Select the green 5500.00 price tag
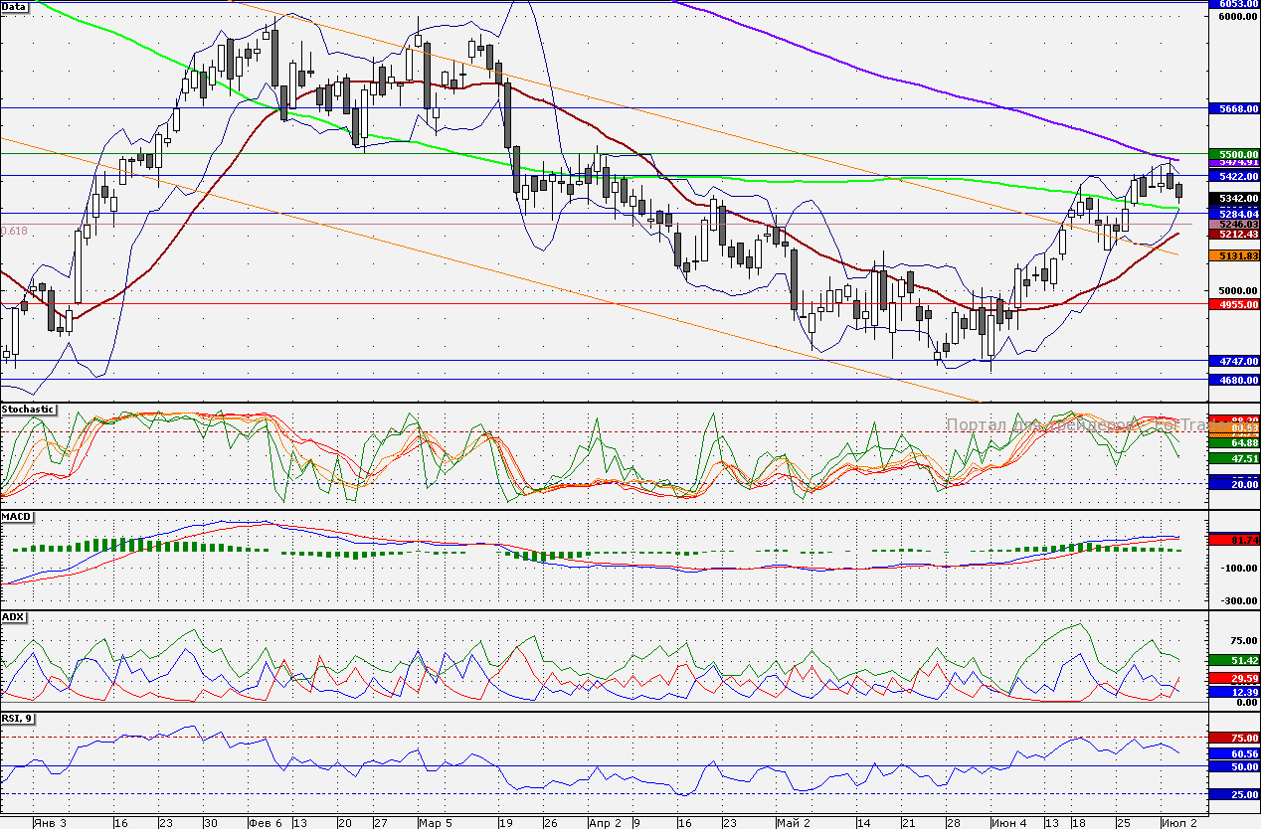 1233,153
